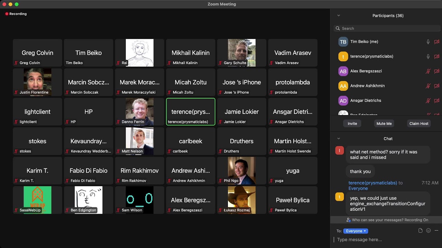Screen dimensions: 442x248
Task: Click the participant search field
Action: pos(386,28)
